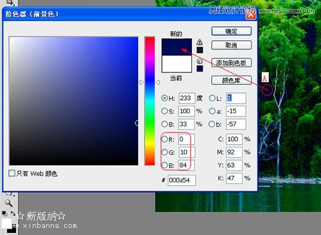Click the 拾色器 dialog title bar
321x235 pixels.
point(130,14)
